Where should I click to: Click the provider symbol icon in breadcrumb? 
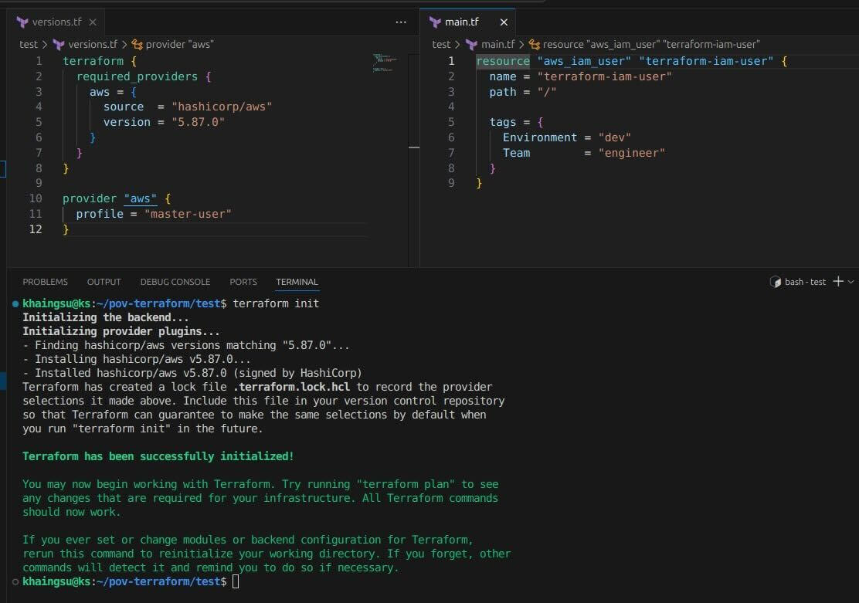[137, 44]
